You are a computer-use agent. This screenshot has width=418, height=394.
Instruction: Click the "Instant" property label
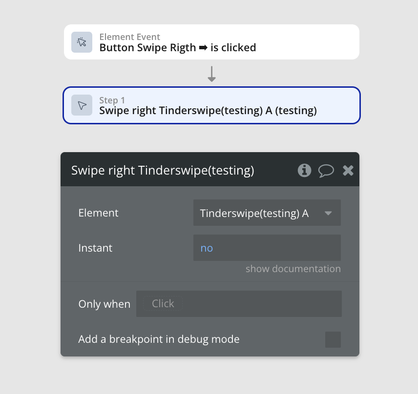tap(95, 248)
